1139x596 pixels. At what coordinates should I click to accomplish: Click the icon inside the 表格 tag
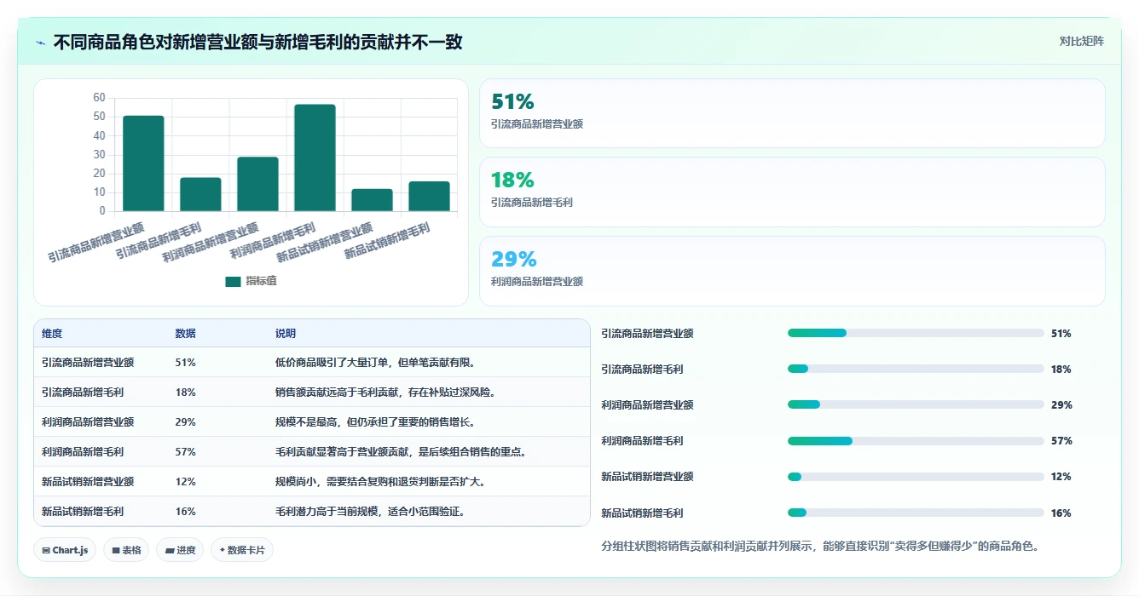(116, 551)
